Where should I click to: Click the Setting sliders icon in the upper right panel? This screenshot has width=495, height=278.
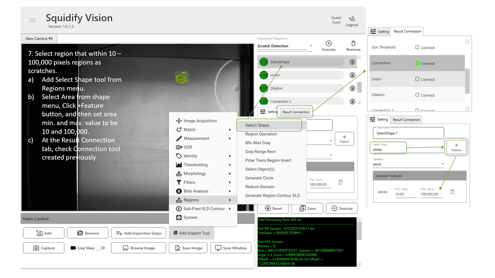373,31
